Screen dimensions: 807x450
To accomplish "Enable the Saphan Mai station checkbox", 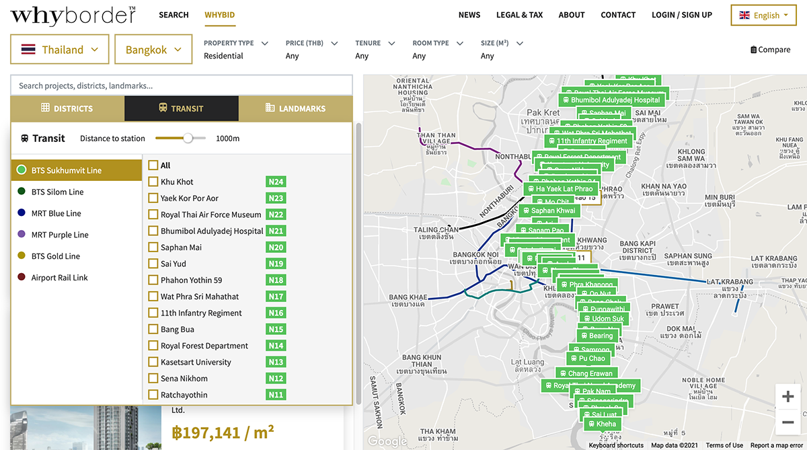I will (x=153, y=248).
